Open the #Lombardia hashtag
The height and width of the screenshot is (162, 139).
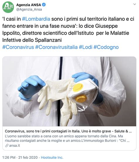pos(36,19)
